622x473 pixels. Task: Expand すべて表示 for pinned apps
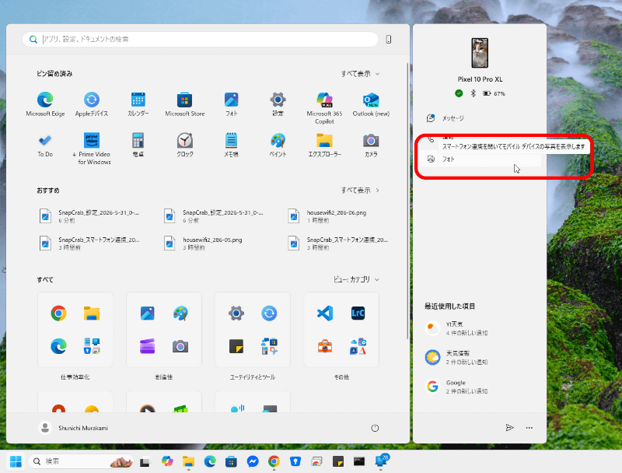(360, 74)
